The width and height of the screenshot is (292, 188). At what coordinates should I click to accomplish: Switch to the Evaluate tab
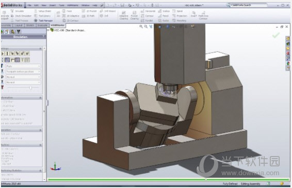click(42, 25)
